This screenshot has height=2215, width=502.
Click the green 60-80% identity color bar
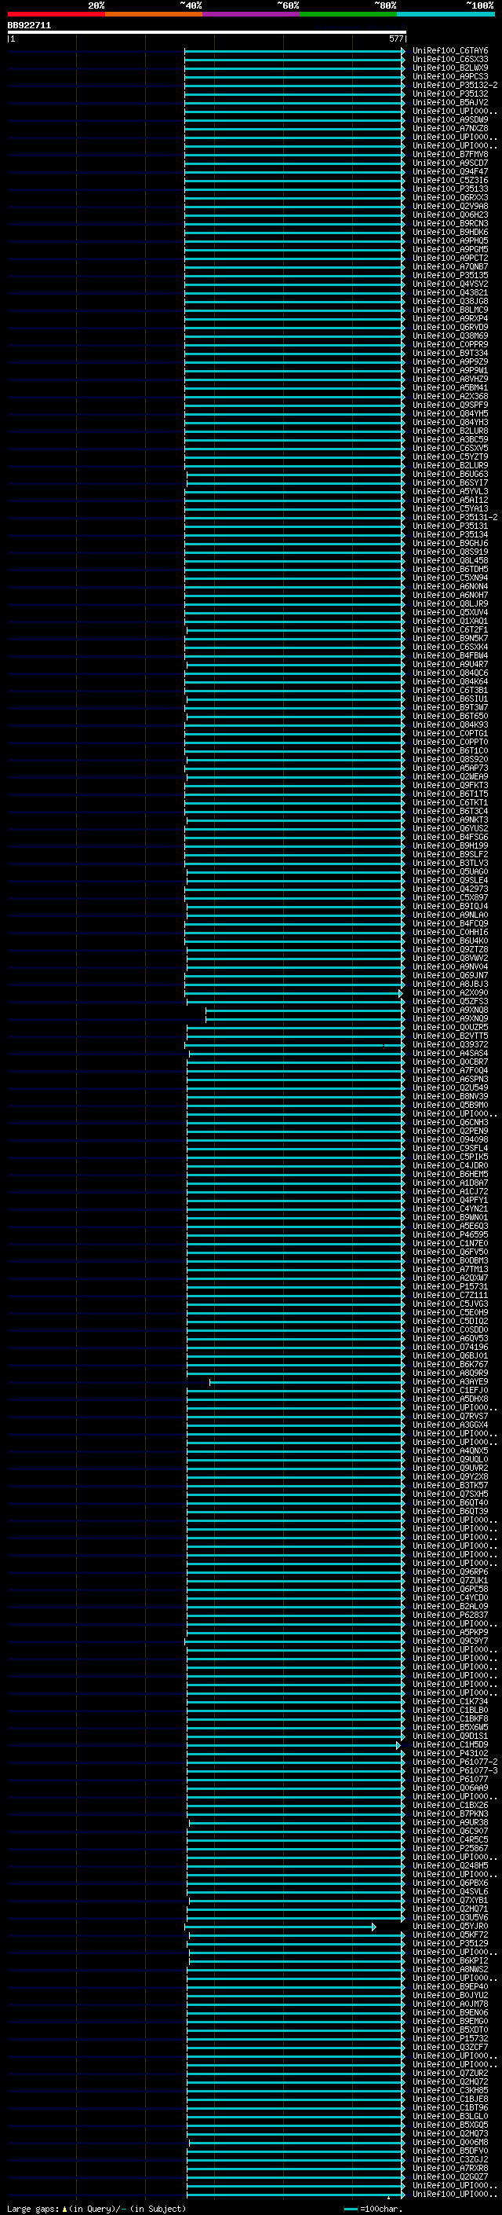348,14
